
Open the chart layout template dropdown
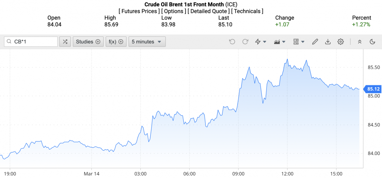[x=299, y=42]
